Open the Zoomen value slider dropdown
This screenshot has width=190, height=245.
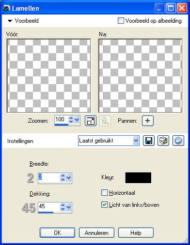pos(77,120)
